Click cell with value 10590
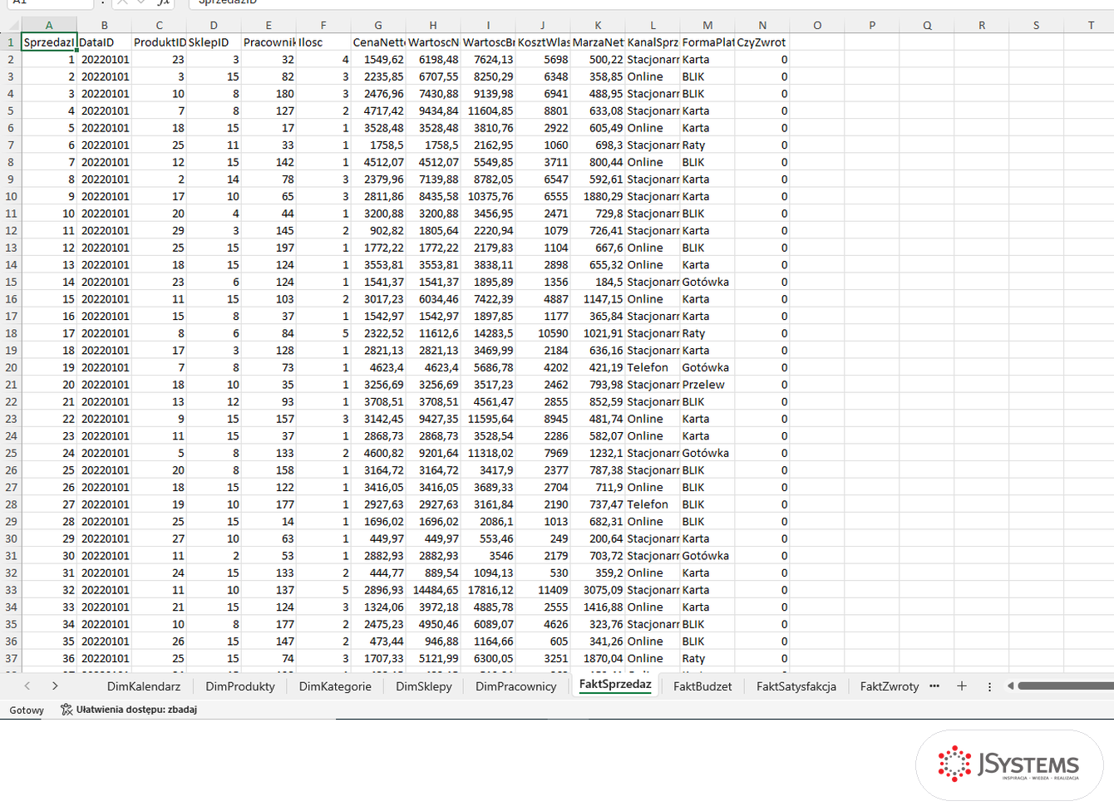The width and height of the screenshot is (1114, 811). [543, 333]
